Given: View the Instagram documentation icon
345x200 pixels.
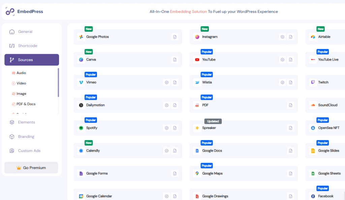Looking at the screenshot, I should click(x=290, y=37).
